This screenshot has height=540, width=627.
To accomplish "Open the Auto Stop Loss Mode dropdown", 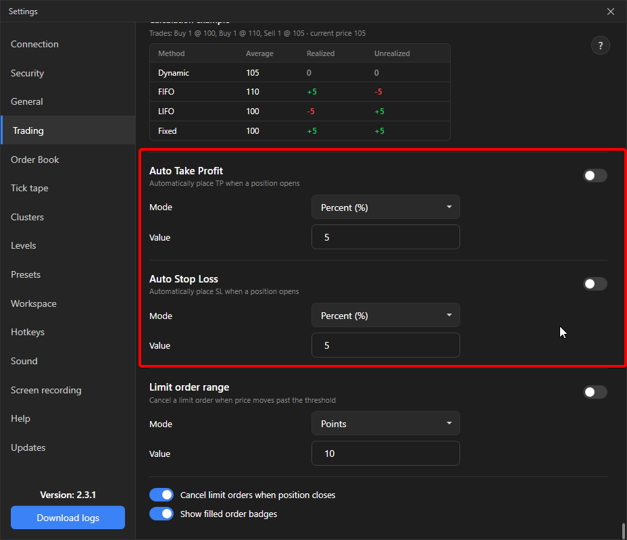I will coord(386,315).
